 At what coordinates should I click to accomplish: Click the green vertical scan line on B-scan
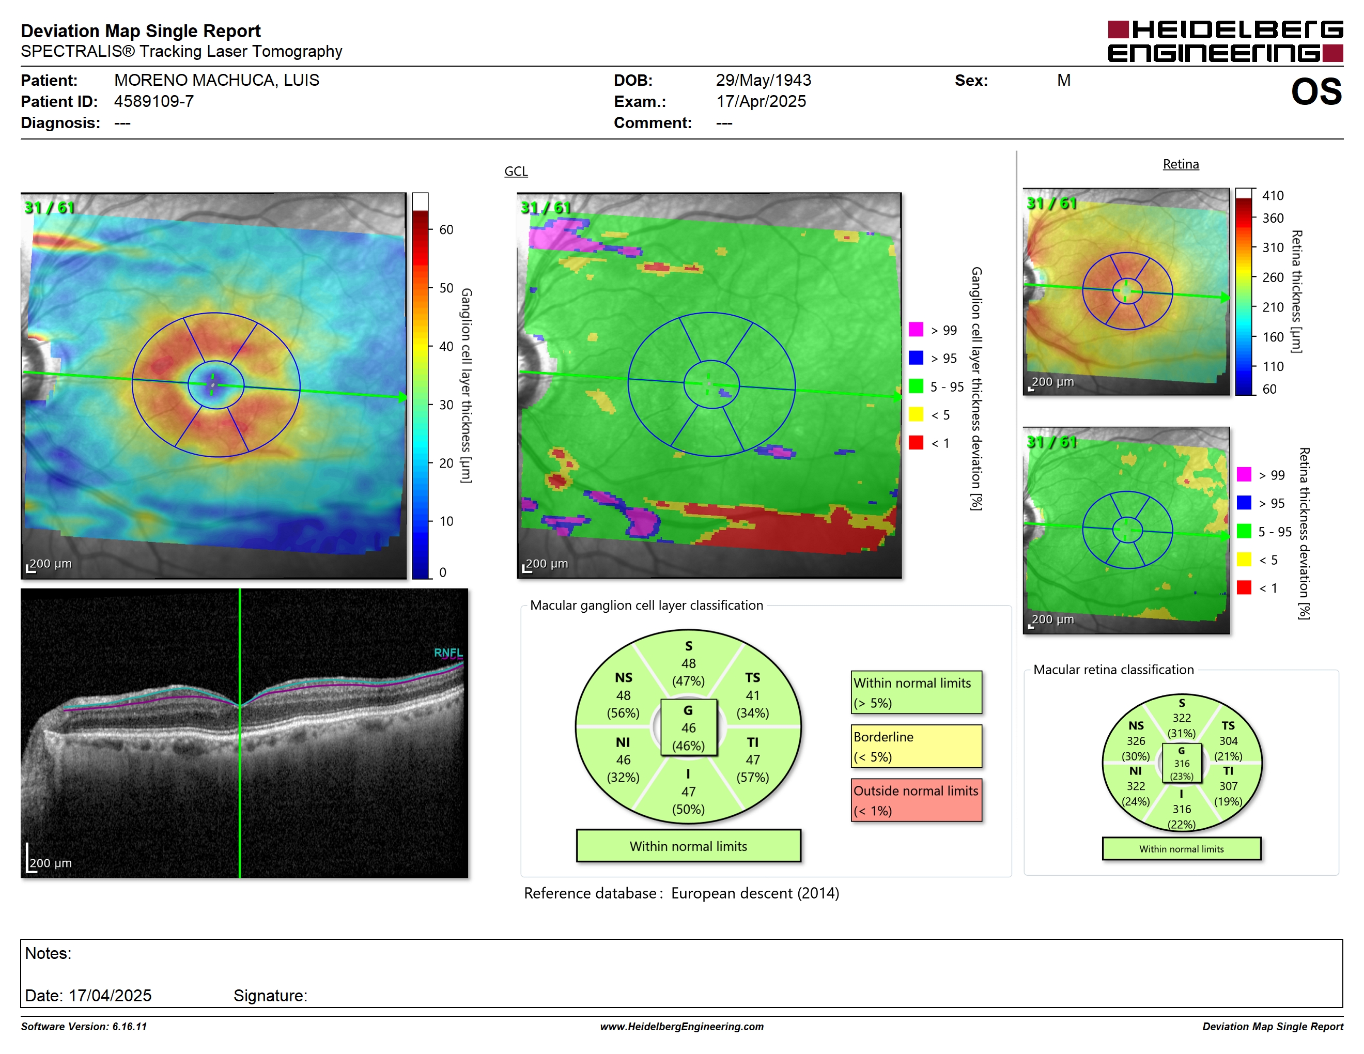point(240,733)
